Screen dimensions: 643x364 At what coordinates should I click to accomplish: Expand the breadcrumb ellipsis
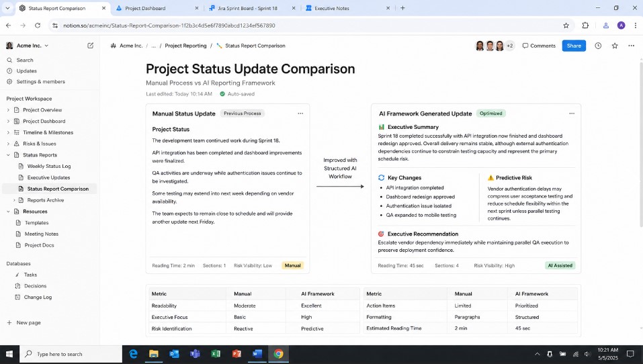tap(153, 46)
